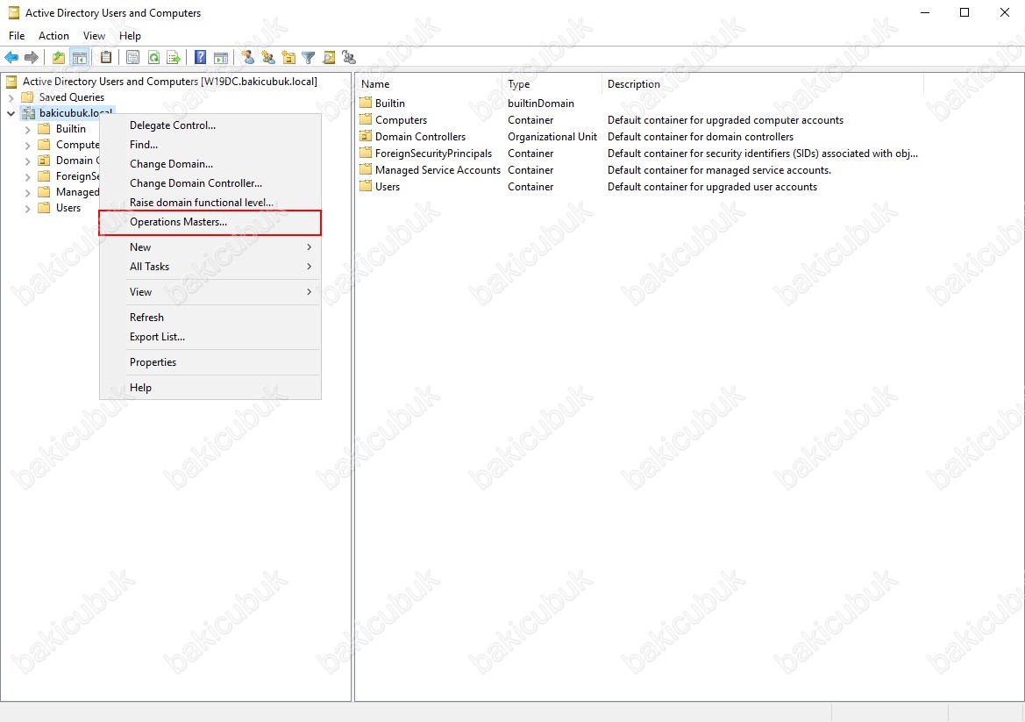Sort list by the Name column header
This screenshot has height=722, width=1025.
(430, 83)
